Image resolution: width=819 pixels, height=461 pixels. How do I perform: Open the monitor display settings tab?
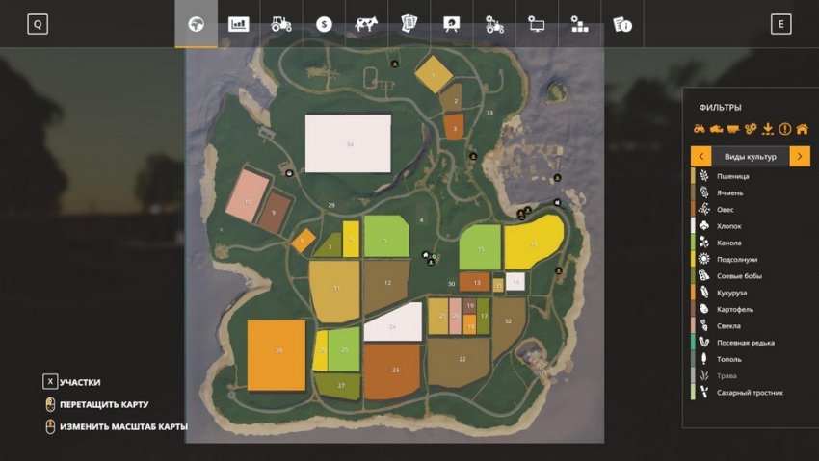click(537, 24)
